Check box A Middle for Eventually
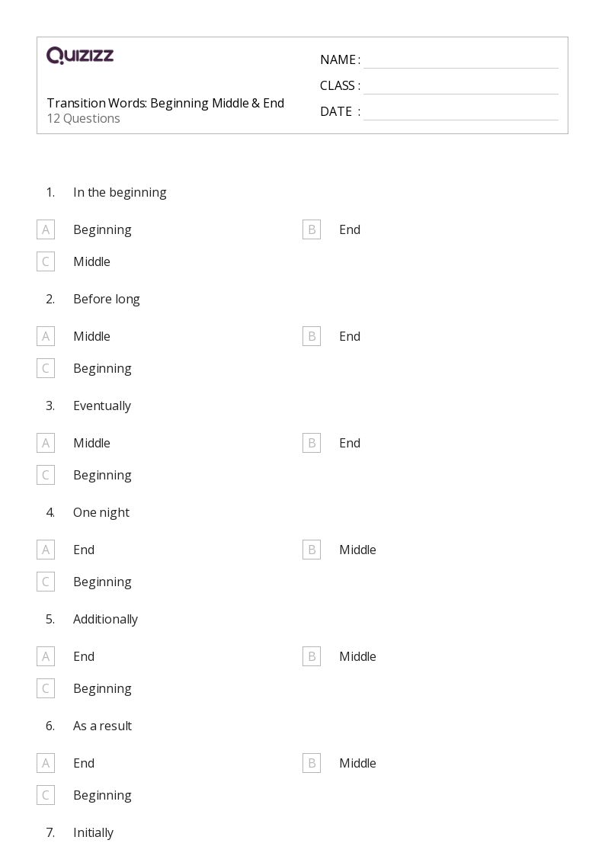 click(46, 444)
